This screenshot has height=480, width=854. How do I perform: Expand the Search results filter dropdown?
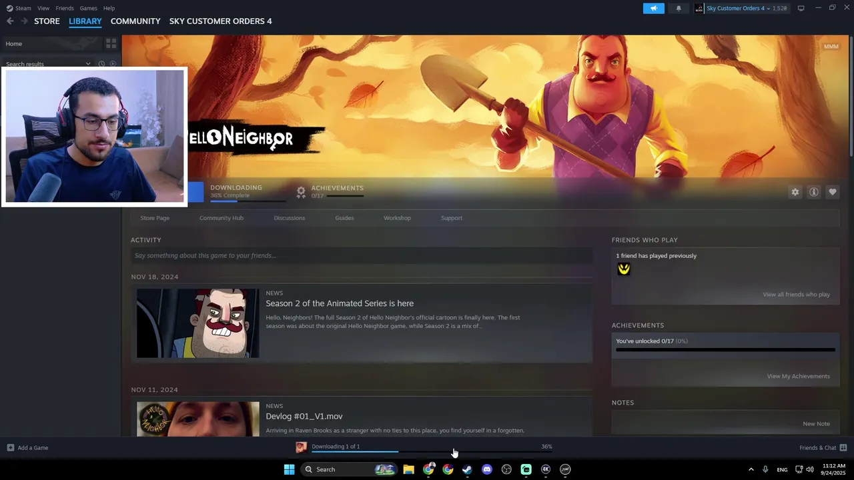click(87, 64)
